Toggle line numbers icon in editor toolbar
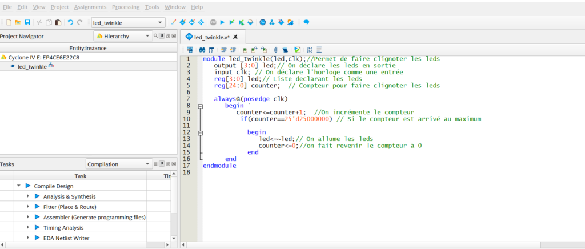585x249 pixels. tap(309, 50)
